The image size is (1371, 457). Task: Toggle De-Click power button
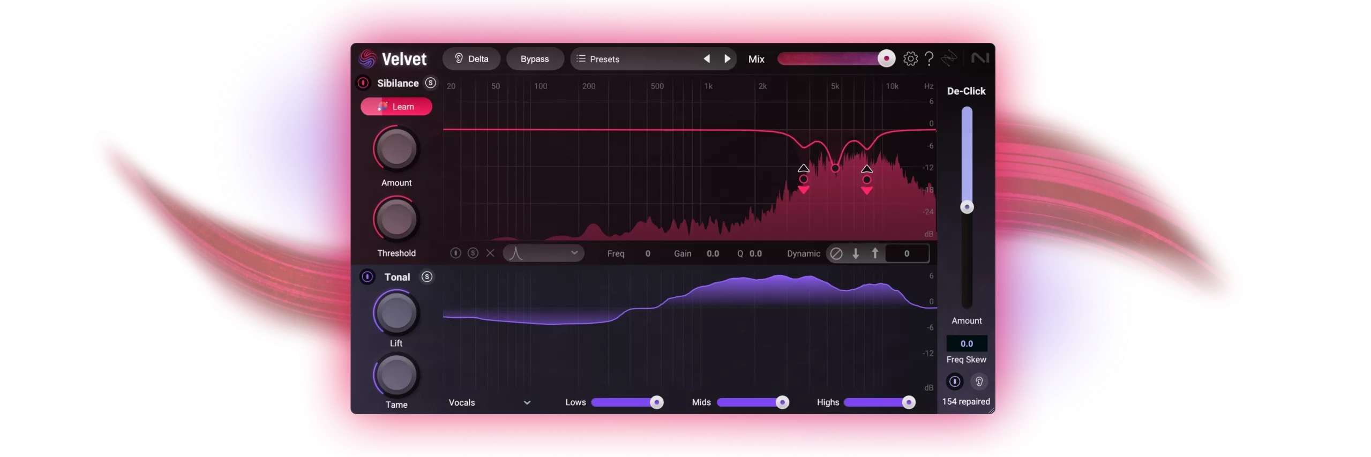pos(954,381)
